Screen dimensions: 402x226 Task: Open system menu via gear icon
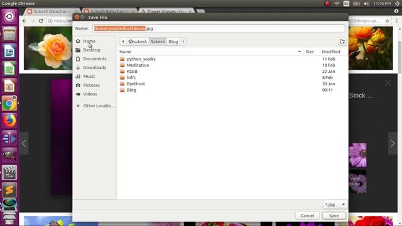click(x=397, y=4)
